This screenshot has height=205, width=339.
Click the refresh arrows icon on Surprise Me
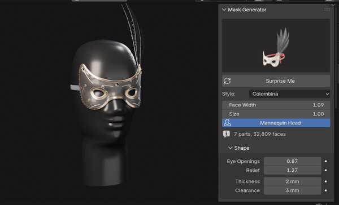pos(227,81)
